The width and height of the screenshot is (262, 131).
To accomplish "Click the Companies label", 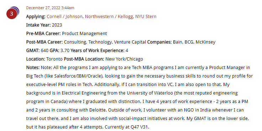I will [x=159, y=42].
